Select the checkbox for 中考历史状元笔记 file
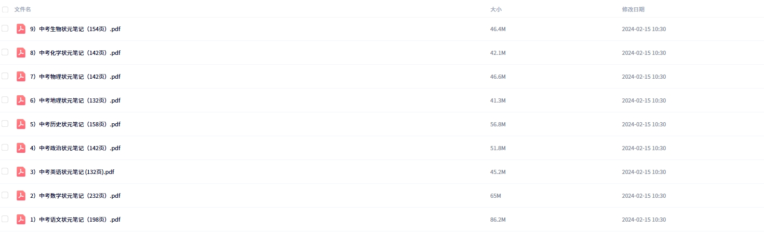Viewport: 764px width, 247px height. tap(5, 124)
